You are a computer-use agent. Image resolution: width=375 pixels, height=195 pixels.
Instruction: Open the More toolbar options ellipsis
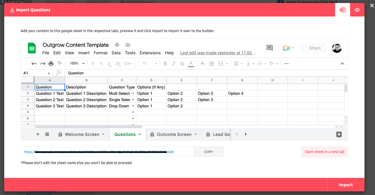[286, 64]
